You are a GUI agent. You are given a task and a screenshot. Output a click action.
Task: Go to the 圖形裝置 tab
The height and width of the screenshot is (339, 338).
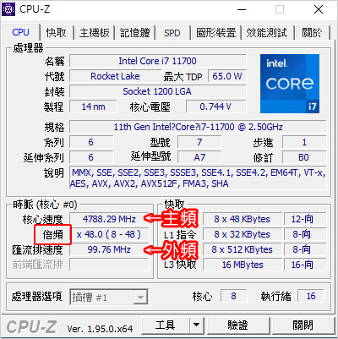pos(215,33)
